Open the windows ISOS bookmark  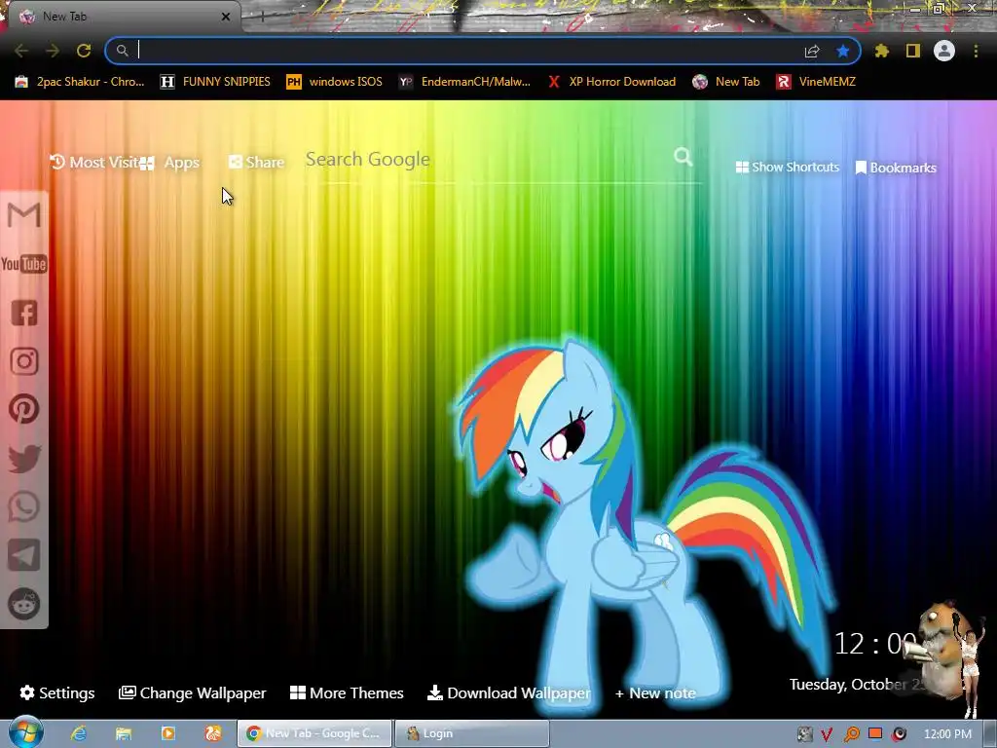335,82
